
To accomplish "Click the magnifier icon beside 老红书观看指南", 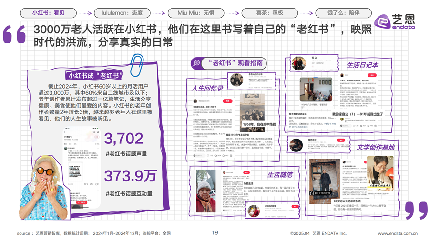I will (x=196, y=63).
